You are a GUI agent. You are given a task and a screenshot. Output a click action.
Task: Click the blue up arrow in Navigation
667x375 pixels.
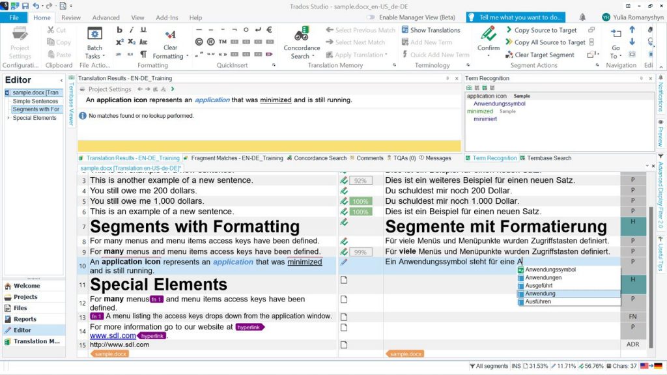pos(632,30)
